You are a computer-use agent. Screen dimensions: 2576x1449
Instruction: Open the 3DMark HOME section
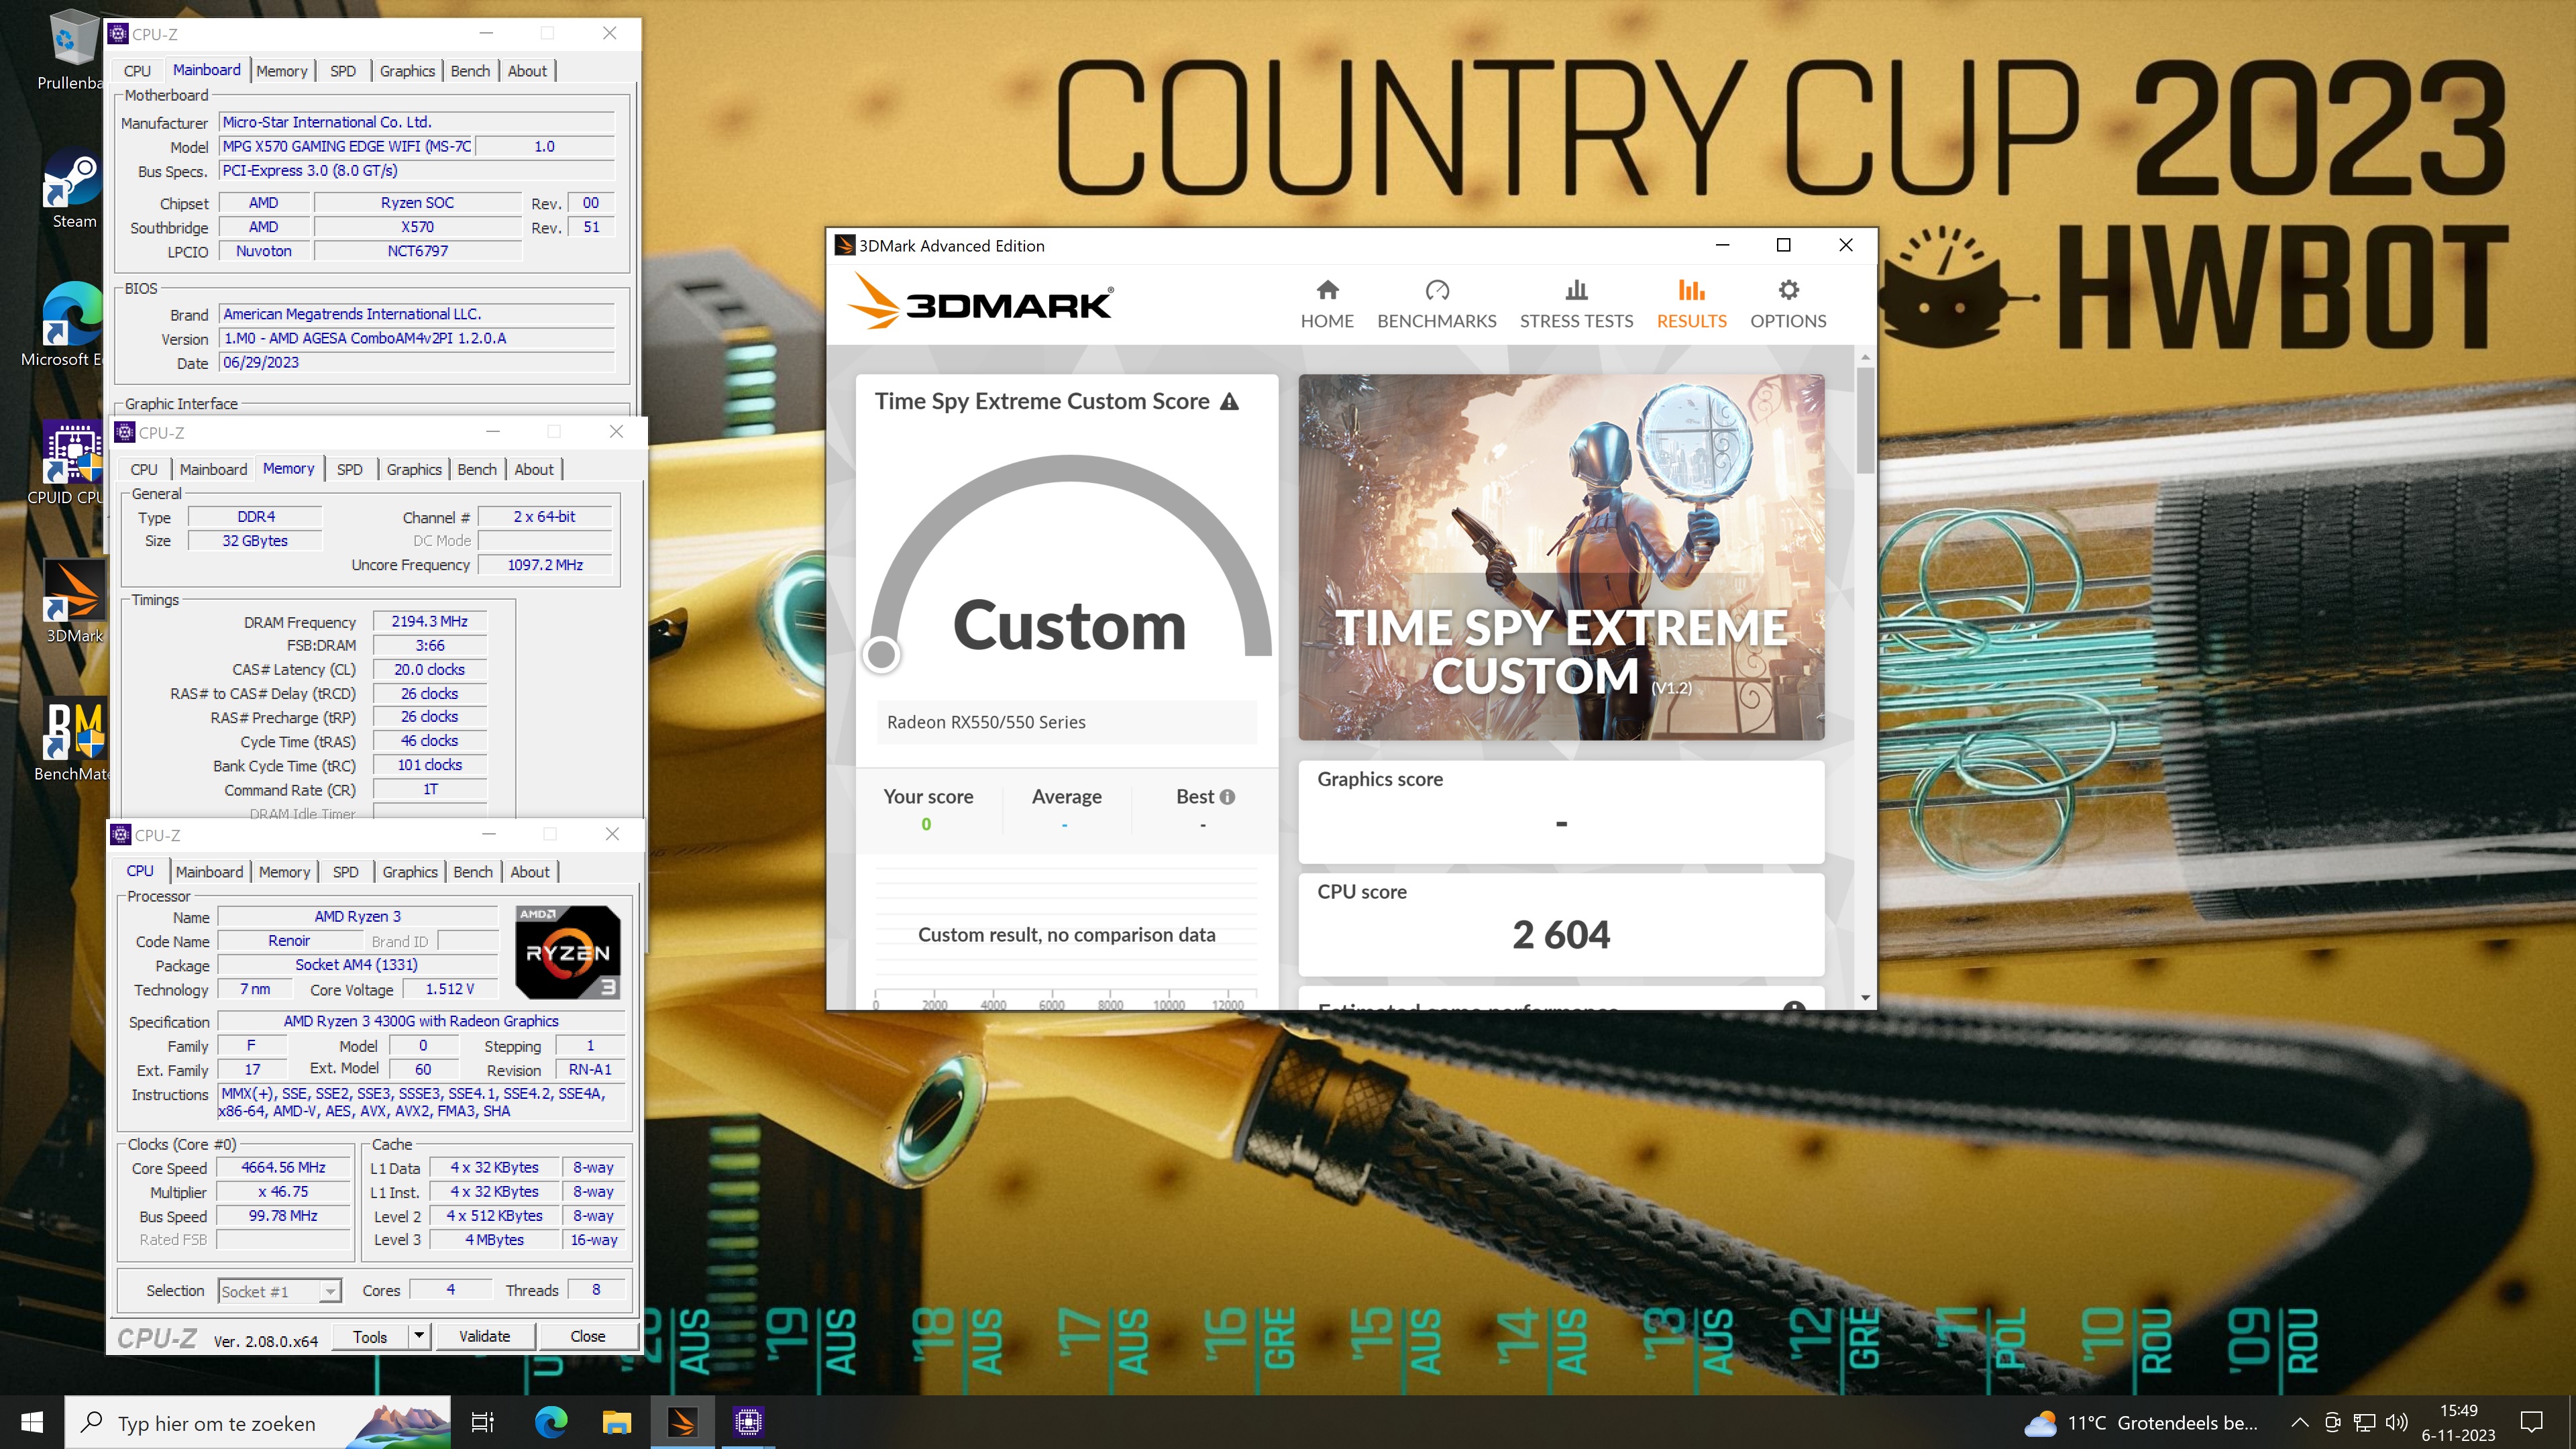pyautogui.click(x=1327, y=304)
